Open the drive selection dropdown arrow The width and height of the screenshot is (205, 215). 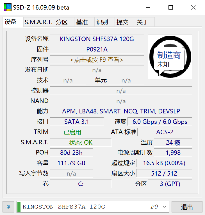point(165,207)
